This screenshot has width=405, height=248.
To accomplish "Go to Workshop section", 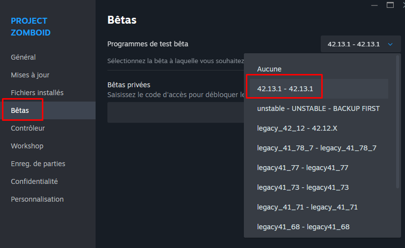I will [x=27, y=146].
